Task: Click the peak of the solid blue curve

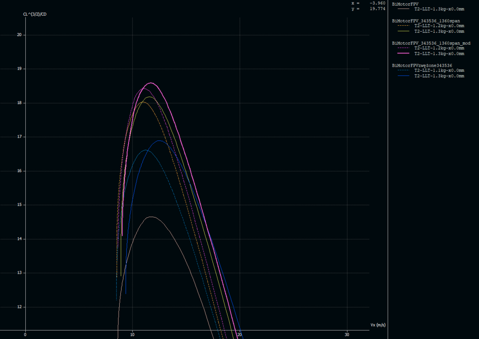Action: [159, 141]
